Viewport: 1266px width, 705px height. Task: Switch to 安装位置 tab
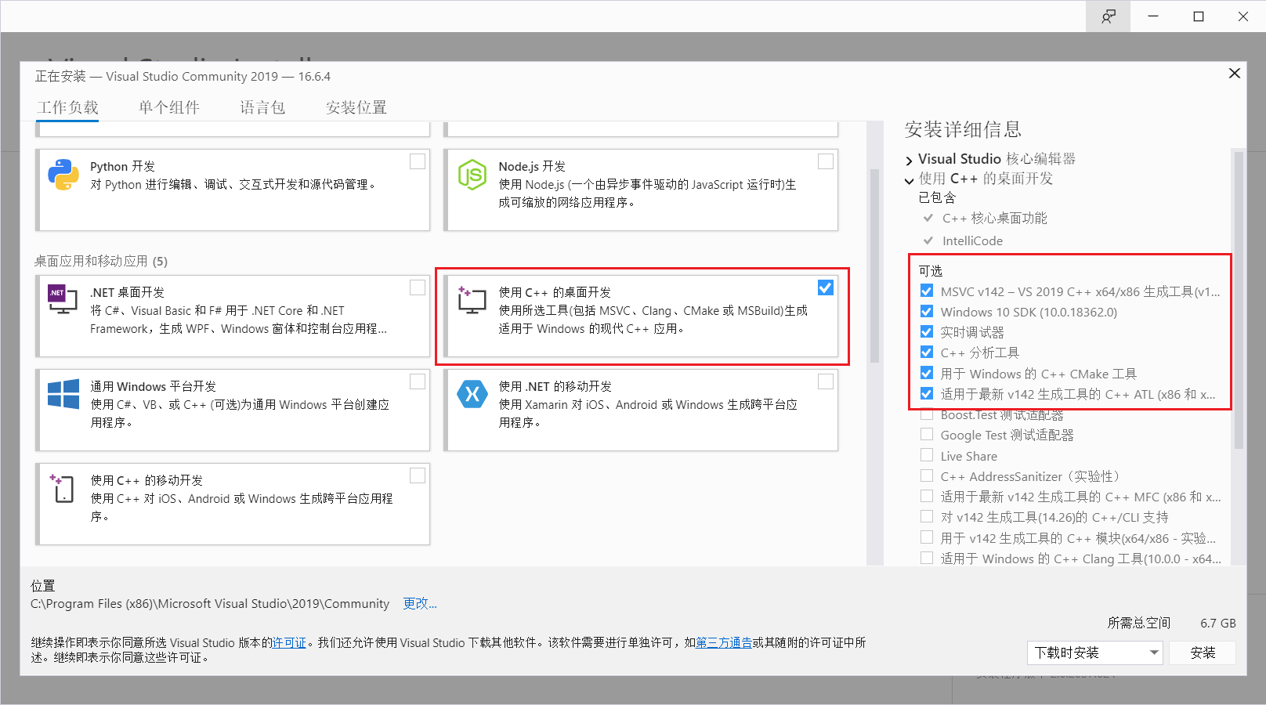click(356, 107)
